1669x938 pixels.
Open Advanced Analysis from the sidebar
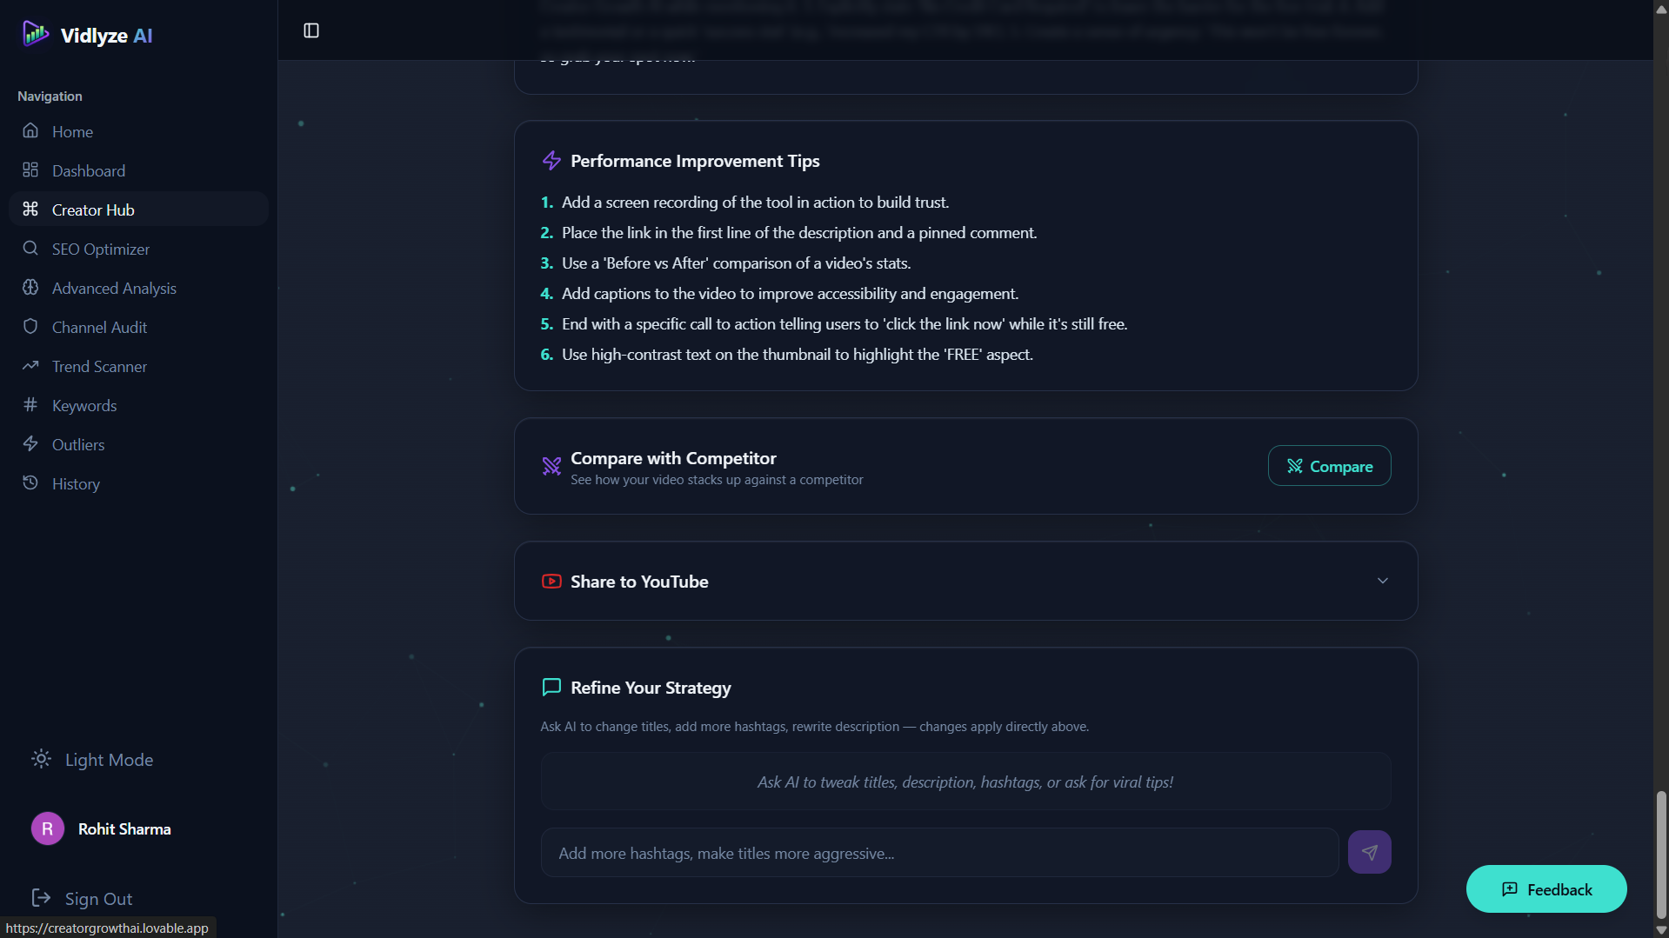click(x=114, y=288)
